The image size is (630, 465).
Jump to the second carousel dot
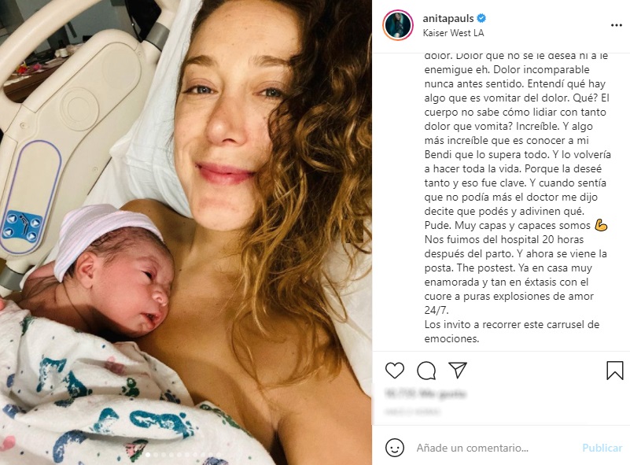(156, 455)
